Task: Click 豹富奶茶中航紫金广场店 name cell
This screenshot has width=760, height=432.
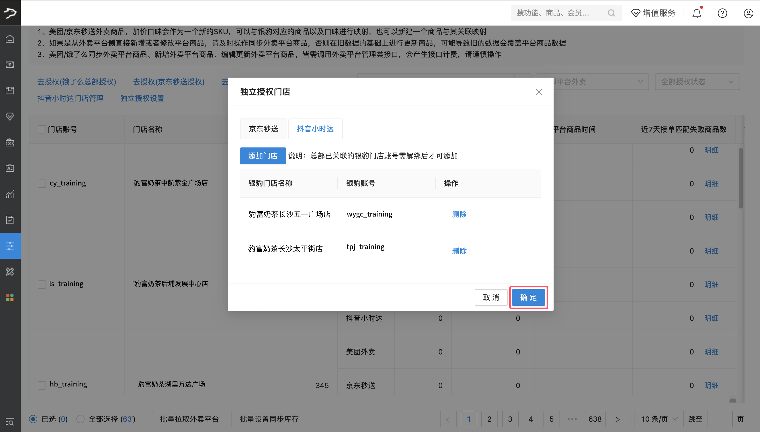Action: pos(171,183)
